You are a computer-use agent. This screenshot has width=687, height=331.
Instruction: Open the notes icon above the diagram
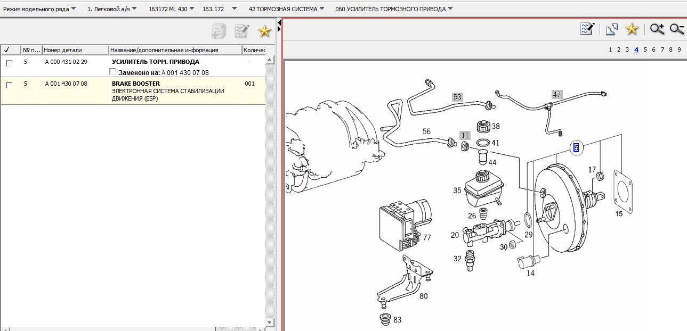587,29
